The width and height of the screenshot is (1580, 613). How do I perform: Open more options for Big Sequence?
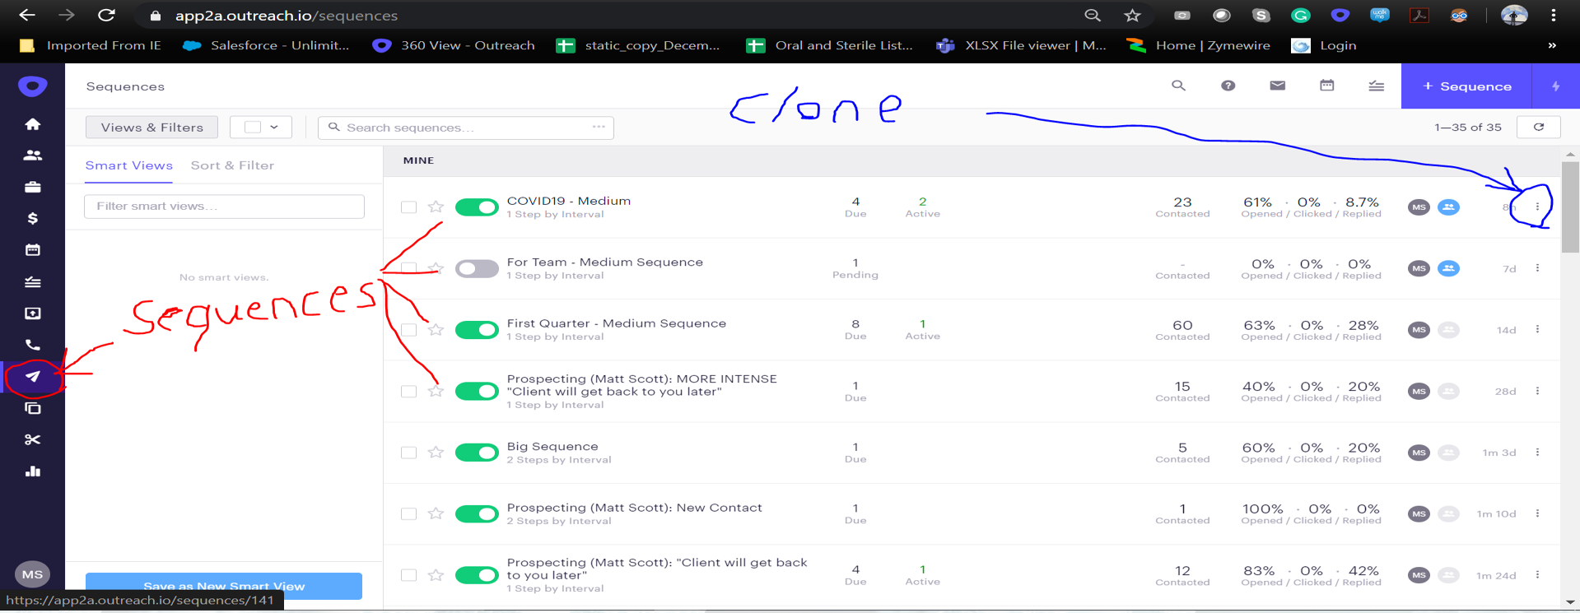pyautogui.click(x=1537, y=453)
